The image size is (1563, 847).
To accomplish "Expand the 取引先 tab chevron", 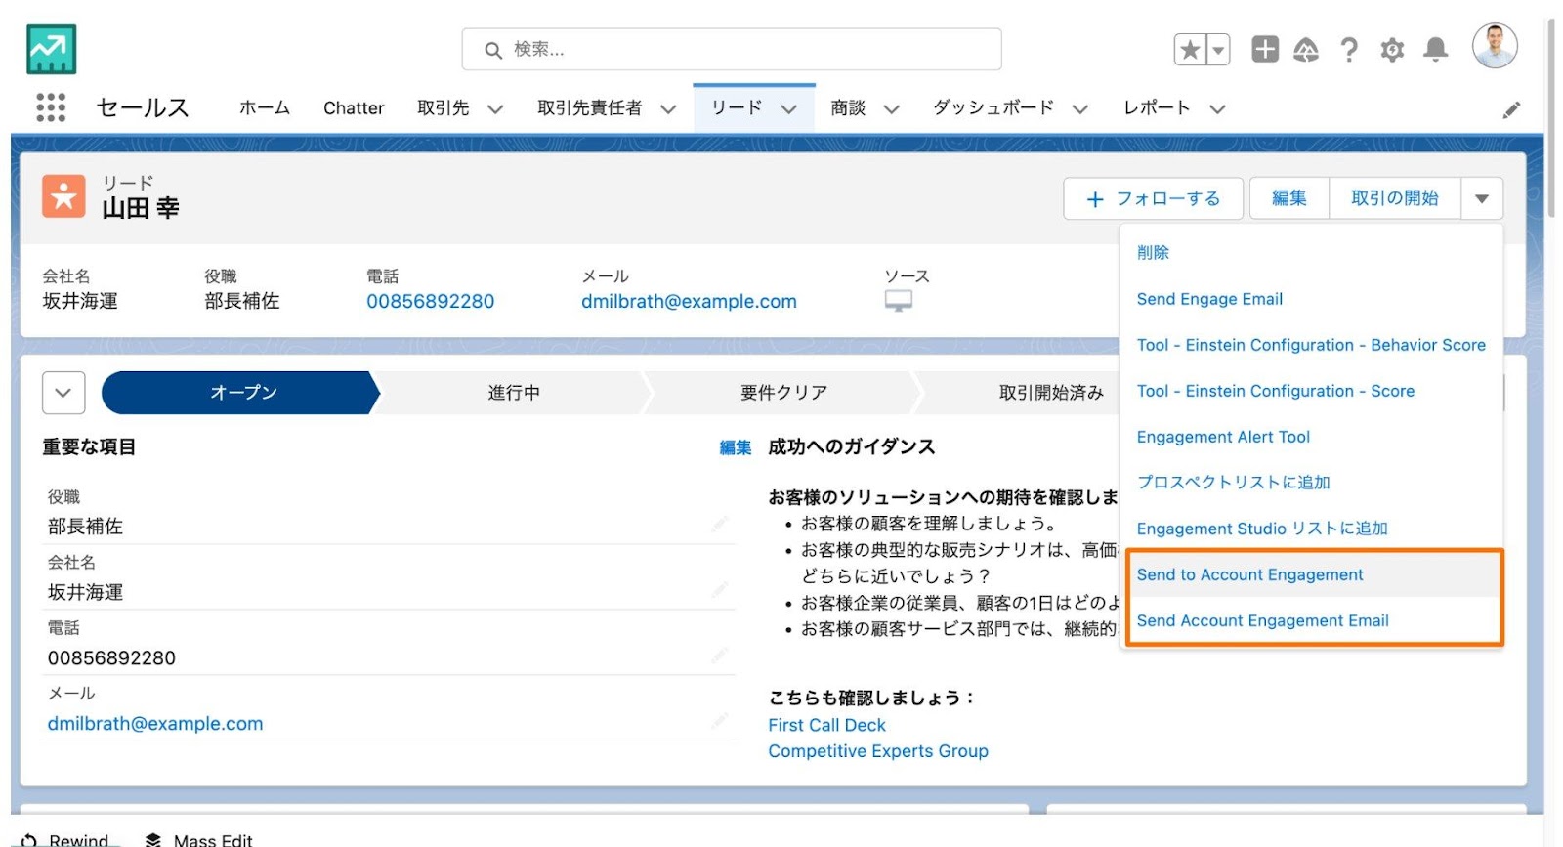I will click(x=495, y=108).
